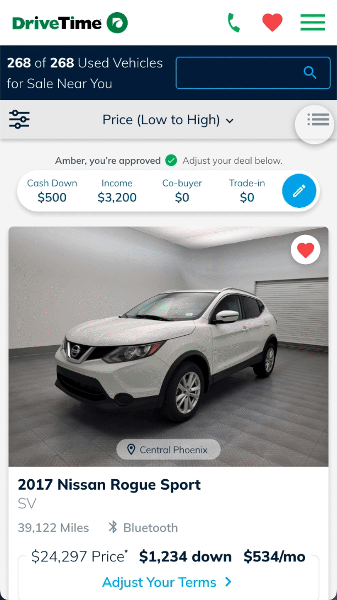Open saved favorites heart in header

point(273,23)
